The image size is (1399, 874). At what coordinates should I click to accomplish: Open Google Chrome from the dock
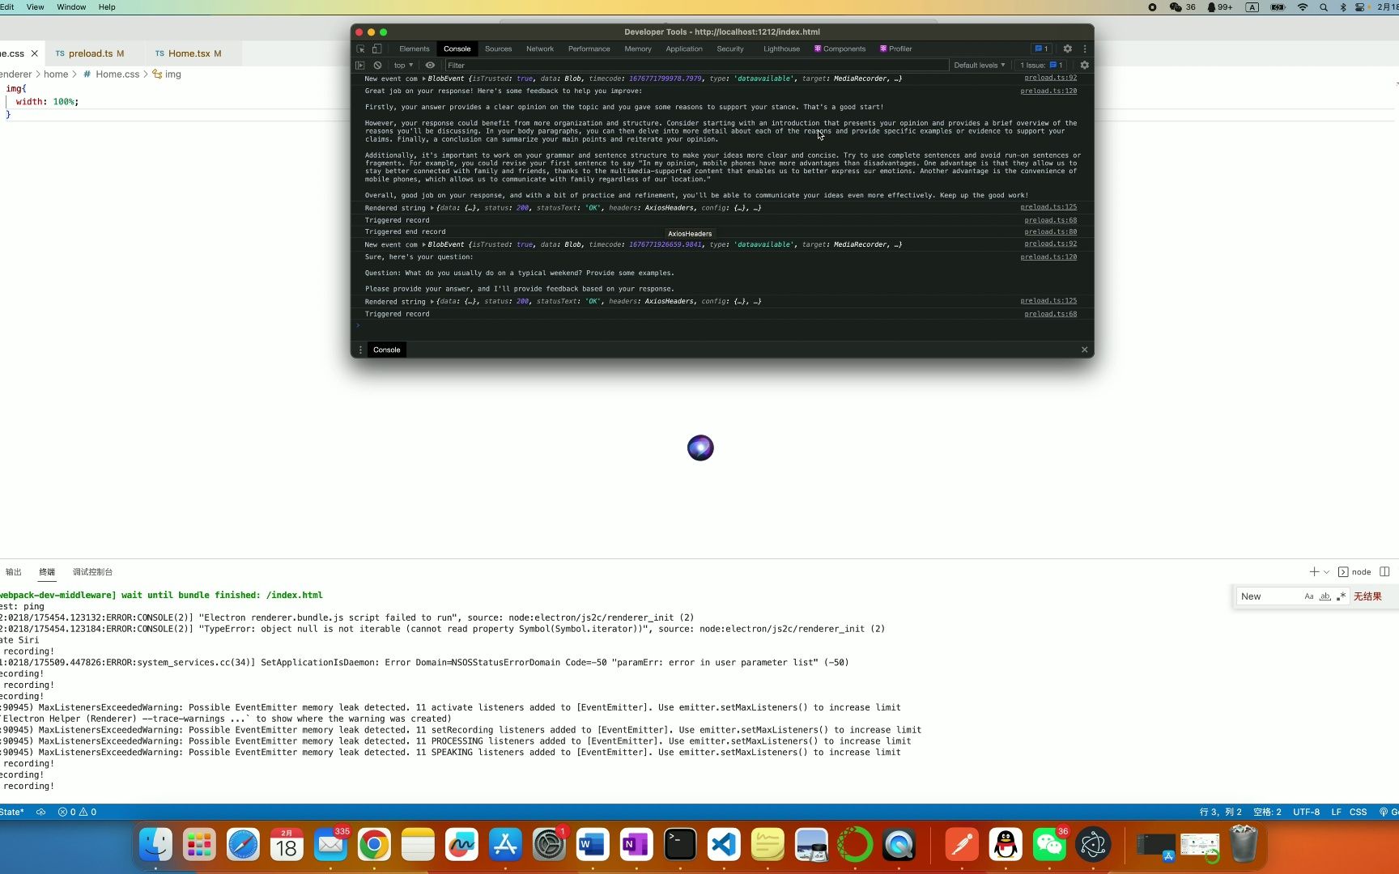click(x=374, y=845)
